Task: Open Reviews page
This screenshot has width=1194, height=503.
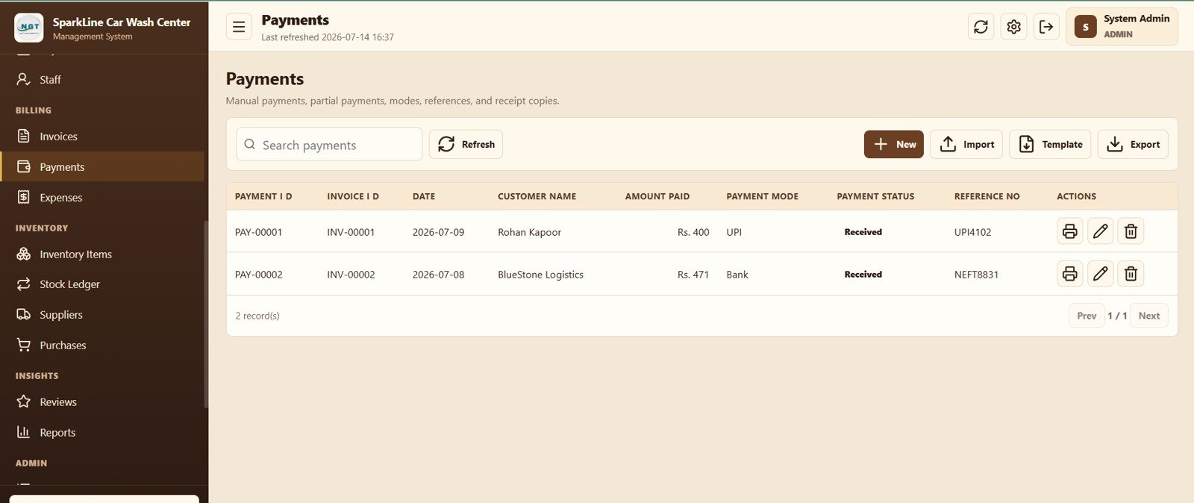Action: pyautogui.click(x=102, y=402)
